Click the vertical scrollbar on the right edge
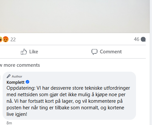Screen dimensions: 152x125 click(151, 62)
